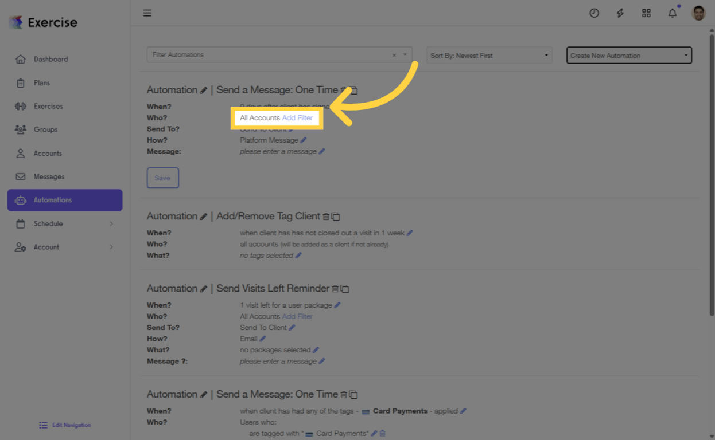Viewport: 715px width, 440px height.
Task: Edit 'not closed out a visit in 1 week'
Action: 410,233
